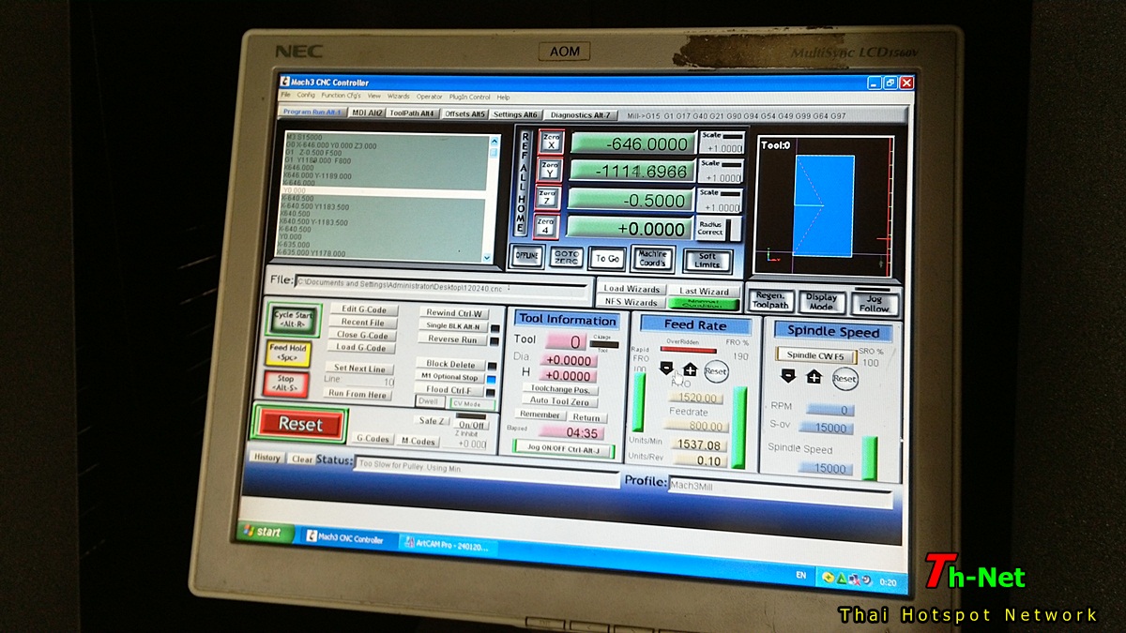Screen dimensions: 1126x633
Task: Halt the program with Stop button
Action: pyautogui.click(x=285, y=384)
